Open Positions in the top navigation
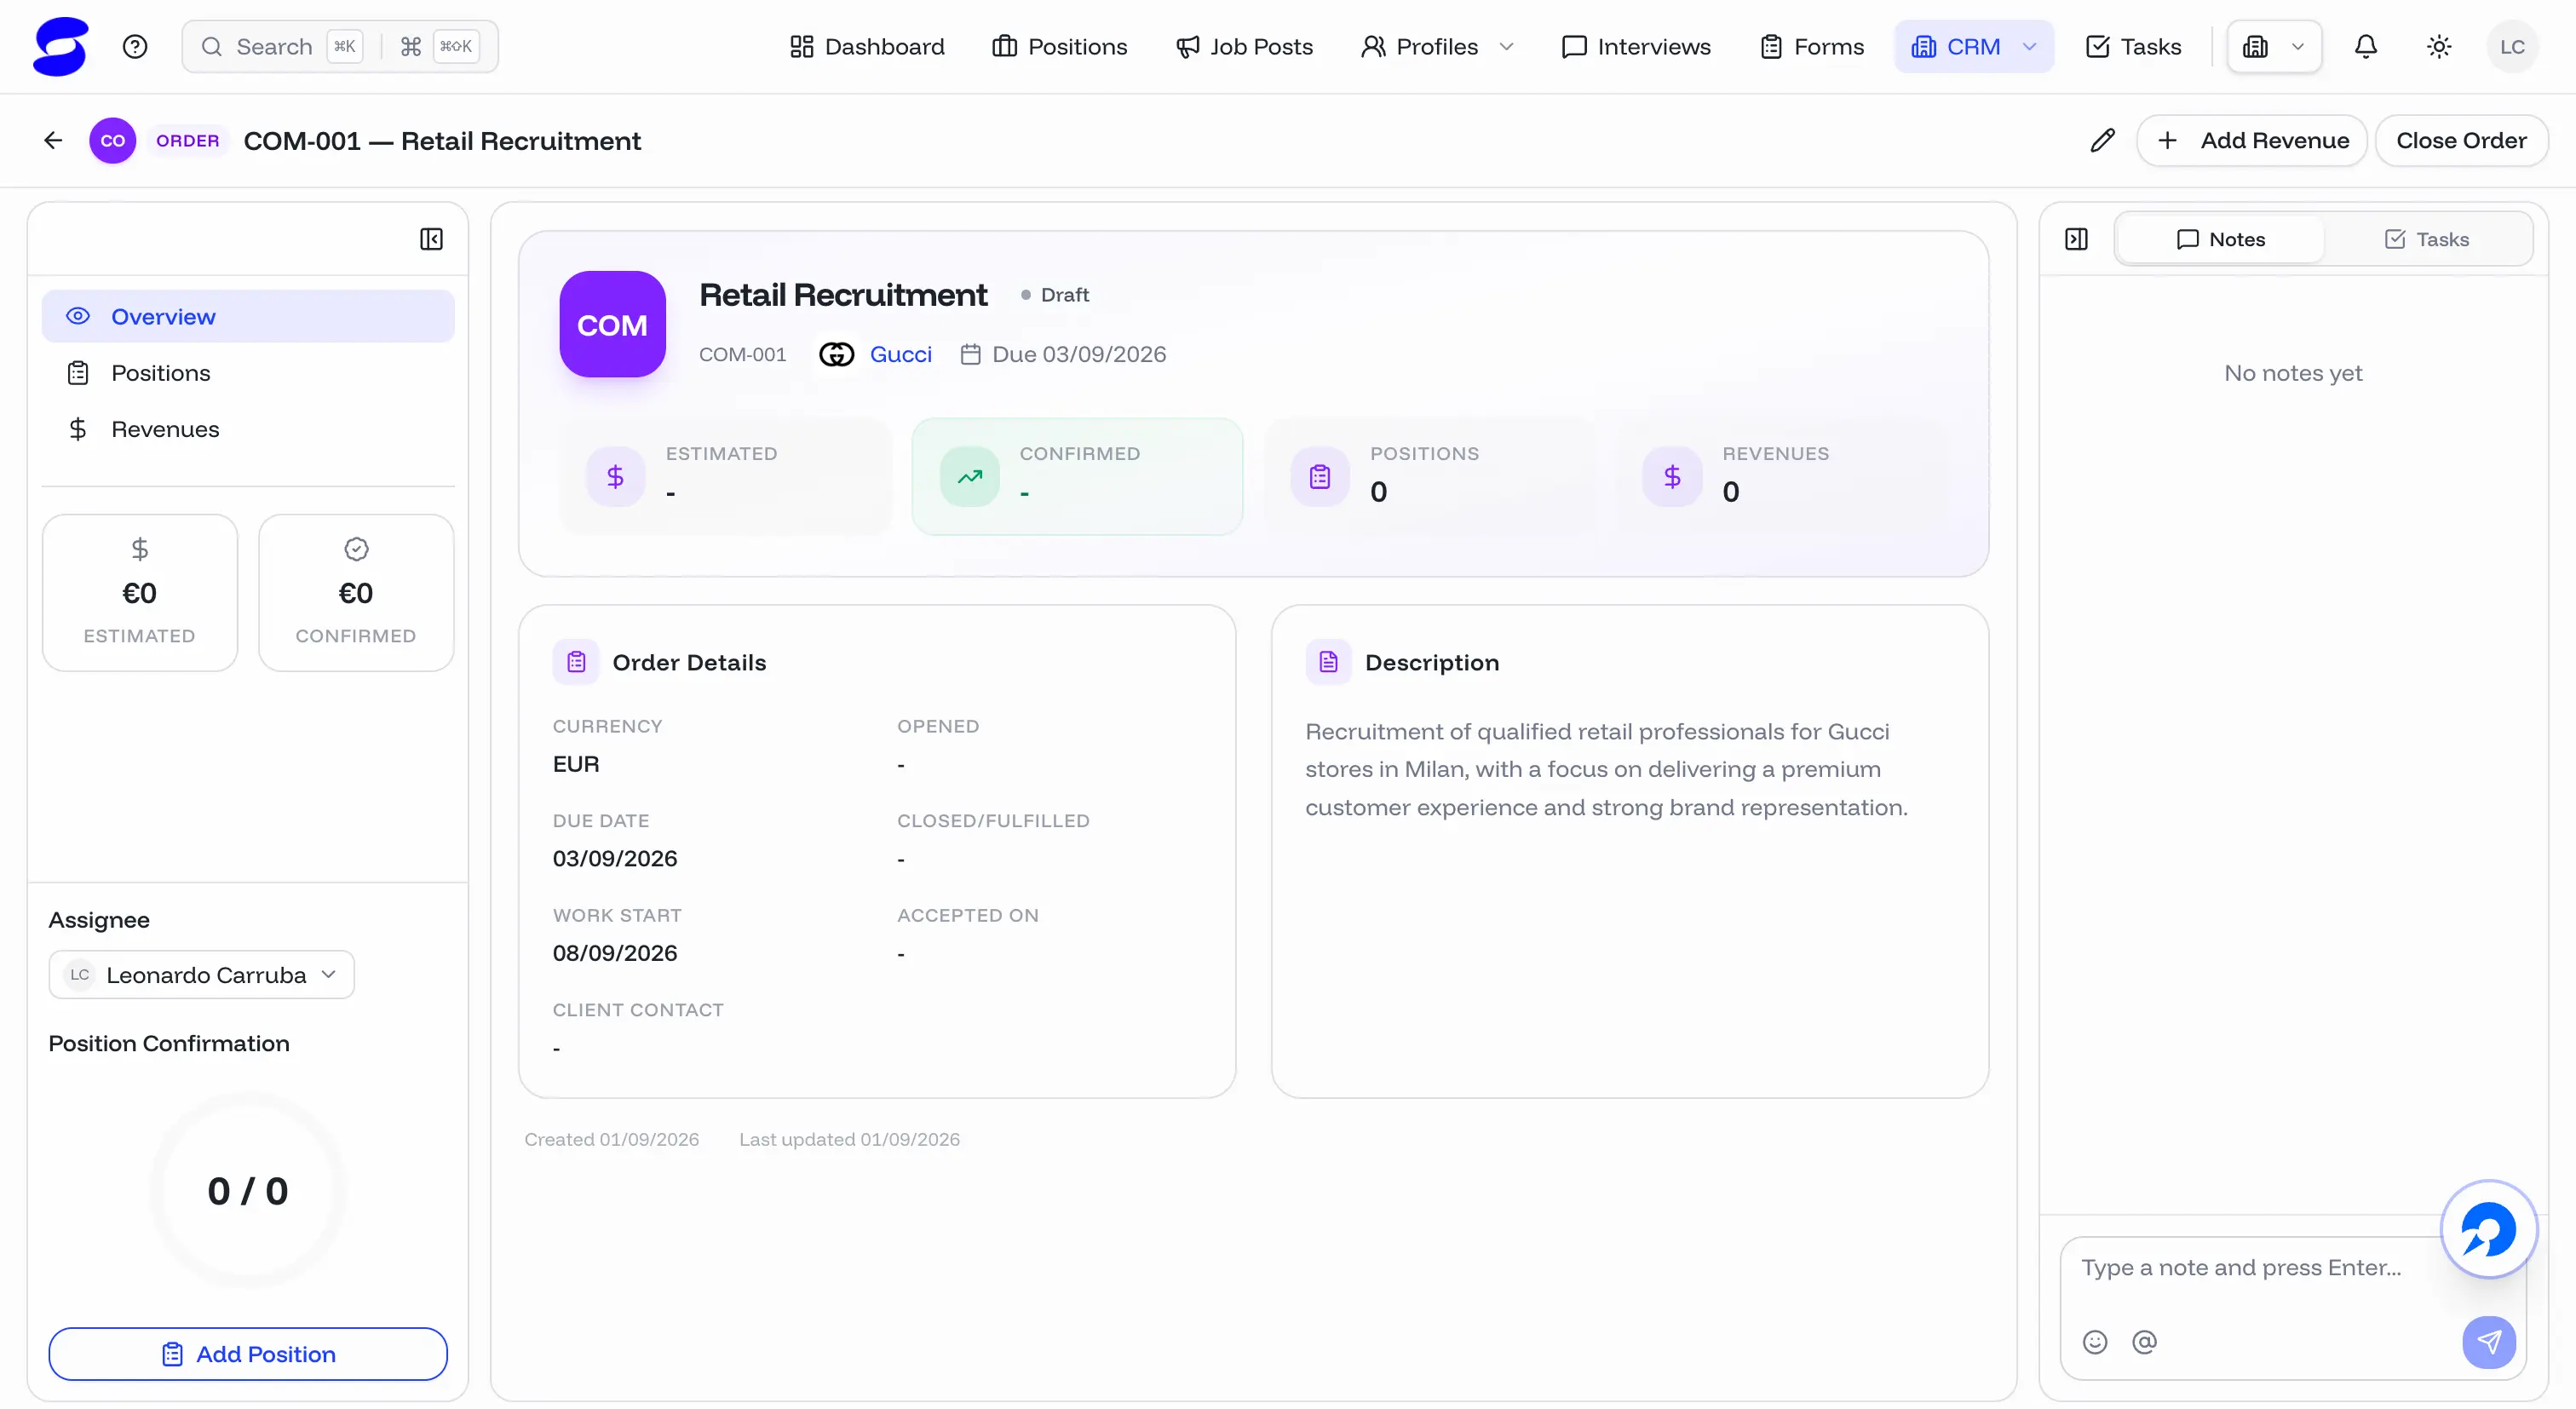This screenshot has width=2576, height=1409. (x=1059, y=46)
